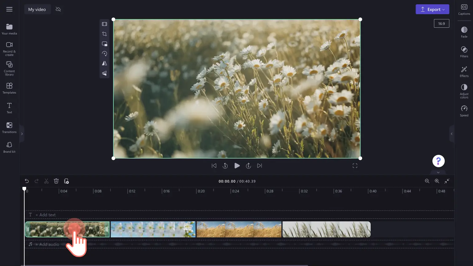
Task: Select the wheat field clip thumbnail
Action: click(x=239, y=229)
